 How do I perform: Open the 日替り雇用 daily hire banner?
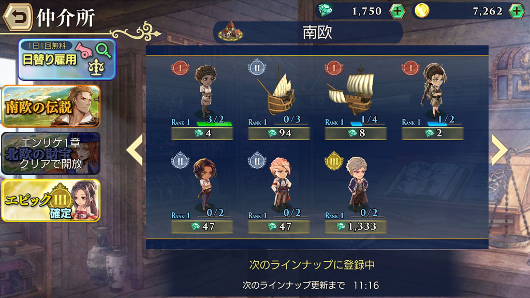point(67,59)
